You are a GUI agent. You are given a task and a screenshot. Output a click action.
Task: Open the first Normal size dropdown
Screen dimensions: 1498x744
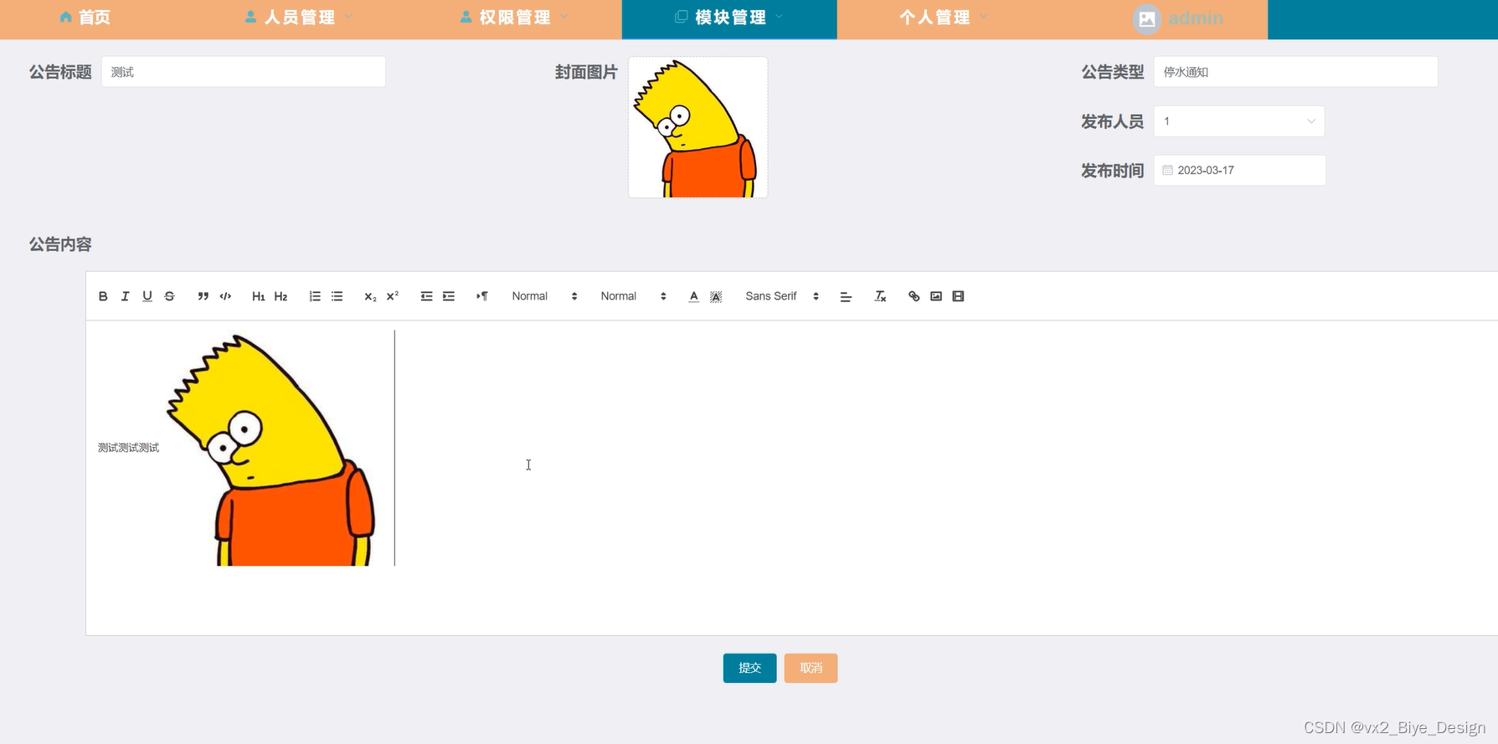click(544, 296)
